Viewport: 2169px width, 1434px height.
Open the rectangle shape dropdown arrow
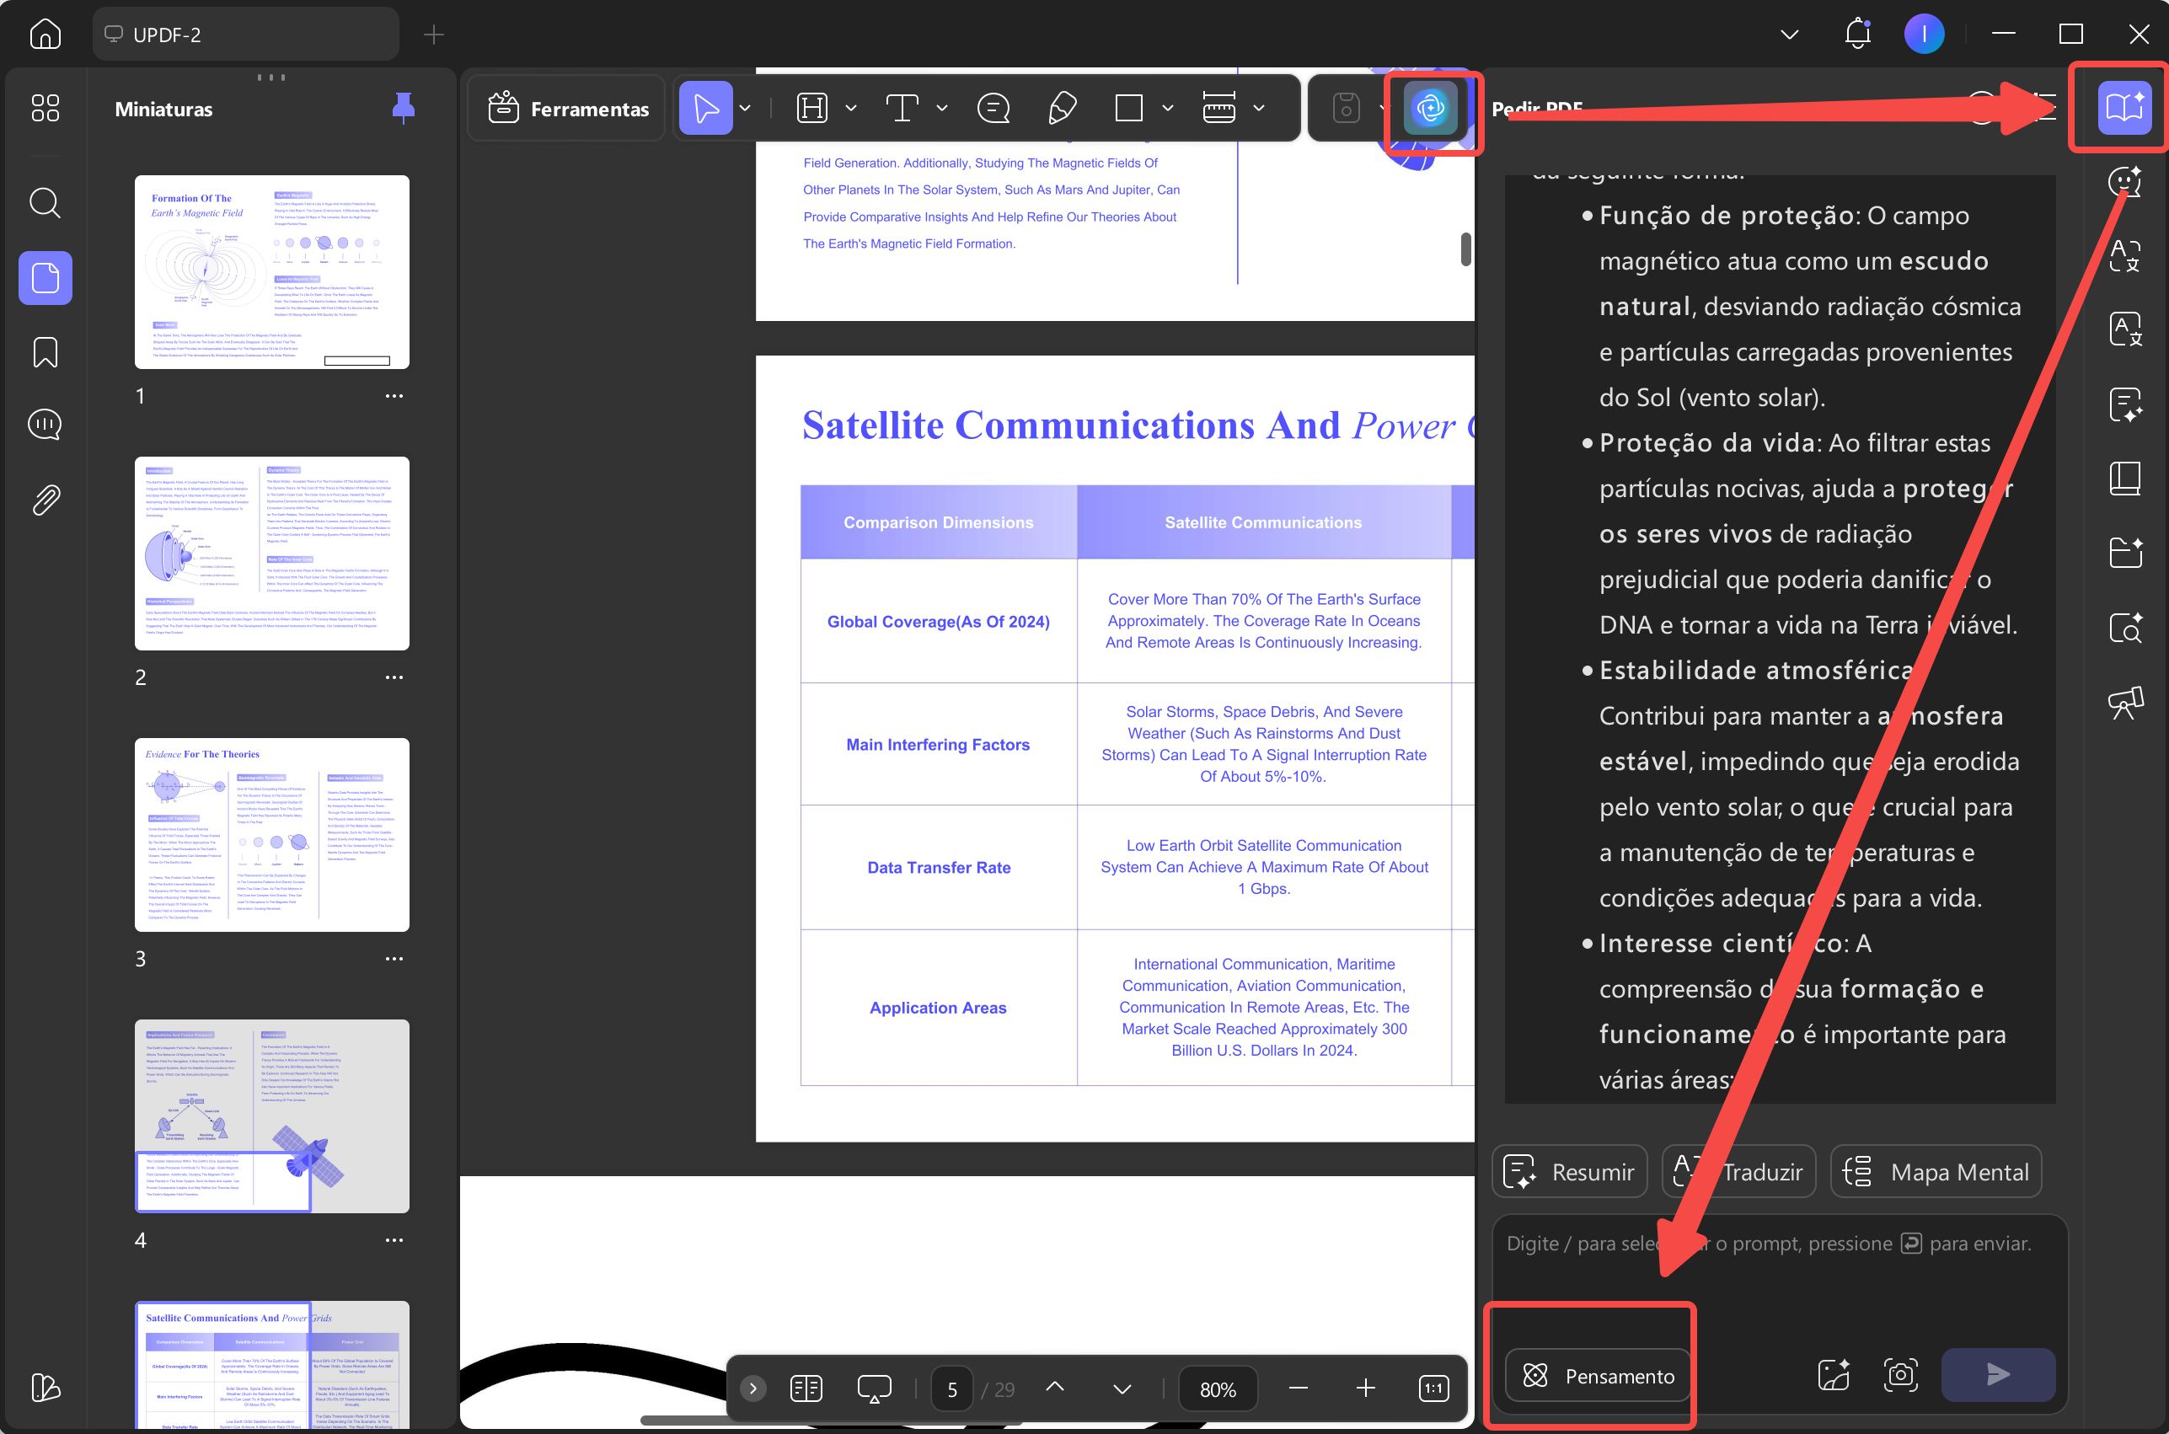point(1168,108)
